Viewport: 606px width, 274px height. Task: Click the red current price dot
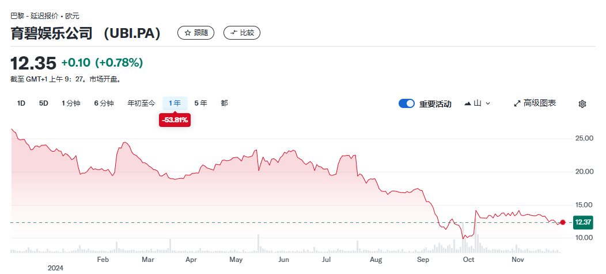(x=562, y=222)
